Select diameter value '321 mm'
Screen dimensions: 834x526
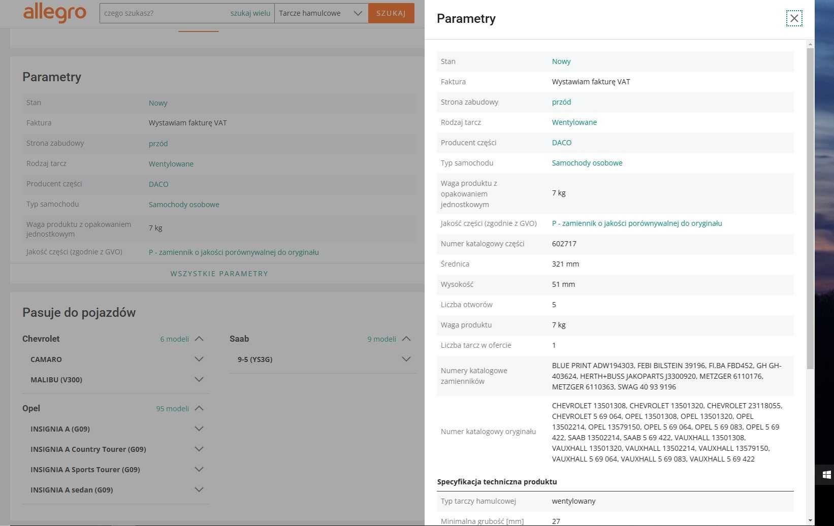coord(565,264)
